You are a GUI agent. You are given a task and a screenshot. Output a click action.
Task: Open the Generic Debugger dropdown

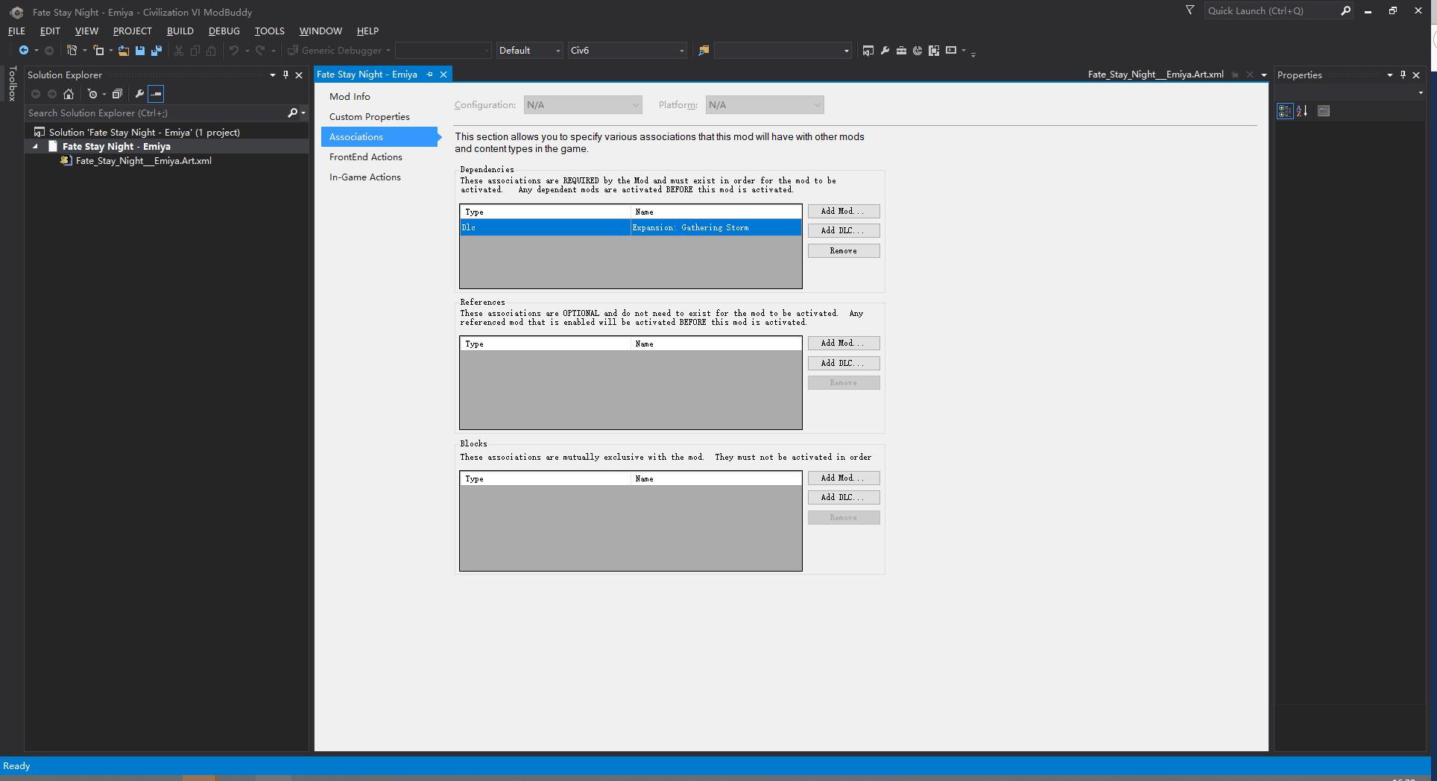[340, 50]
